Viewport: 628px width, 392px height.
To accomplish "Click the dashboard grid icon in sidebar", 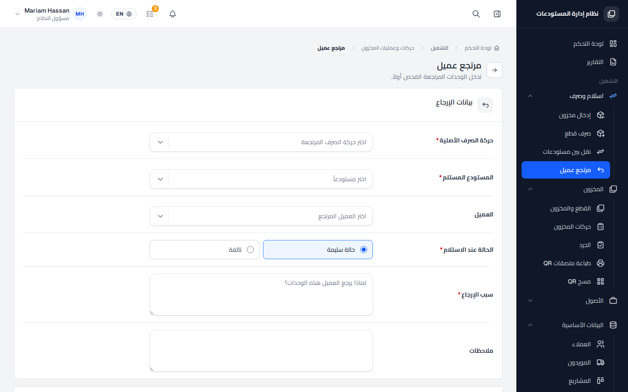I will click(x=613, y=44).
